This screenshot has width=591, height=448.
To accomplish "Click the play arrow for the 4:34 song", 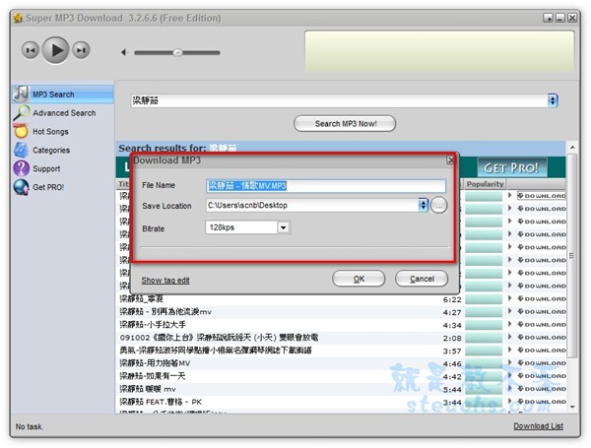I will tap(509, 324).
